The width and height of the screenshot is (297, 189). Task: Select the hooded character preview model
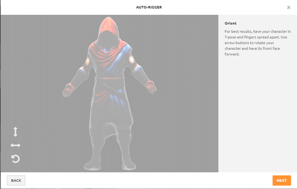tap(110, 93)
